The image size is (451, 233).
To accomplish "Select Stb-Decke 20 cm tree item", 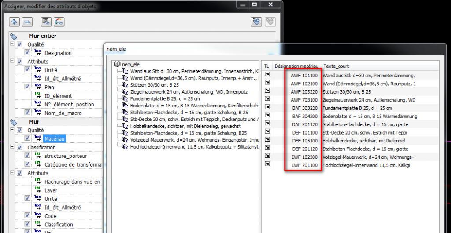I will (194, 119).
